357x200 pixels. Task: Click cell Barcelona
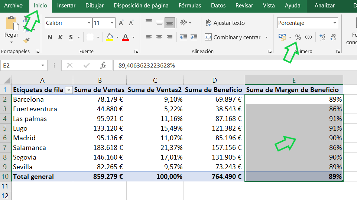[42, 99]
